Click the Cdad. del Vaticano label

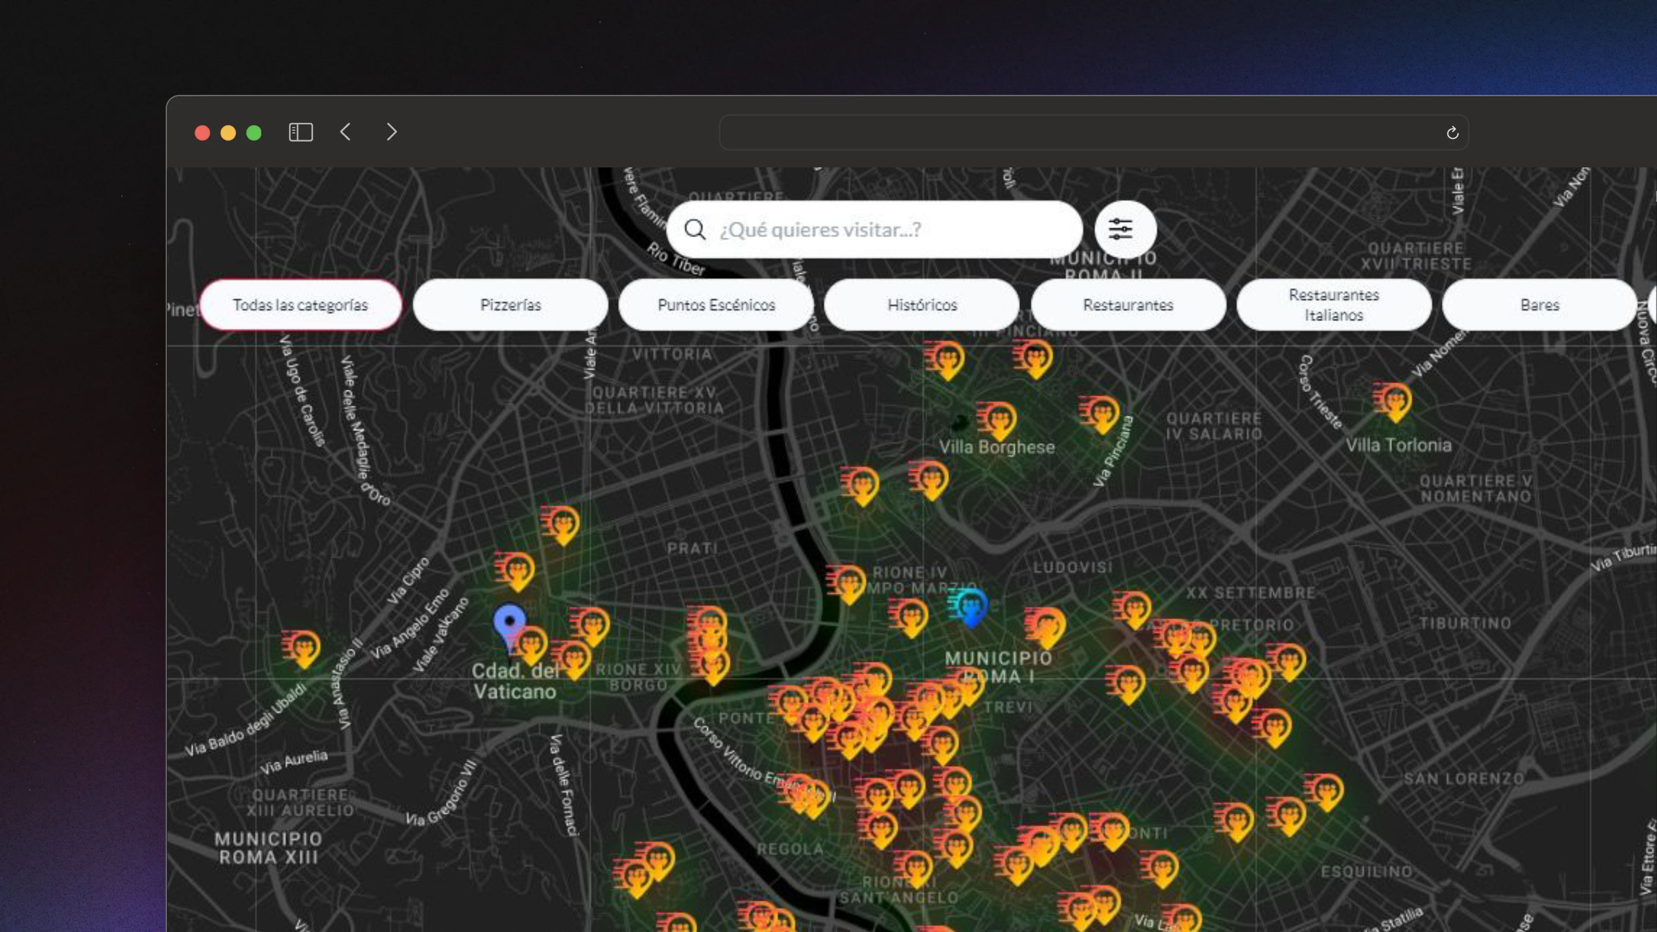coord(515,681)
